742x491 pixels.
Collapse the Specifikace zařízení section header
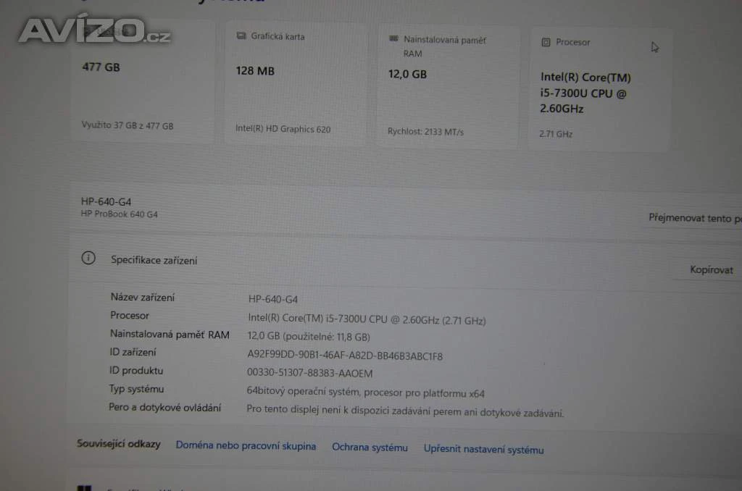tap(405, 261)
